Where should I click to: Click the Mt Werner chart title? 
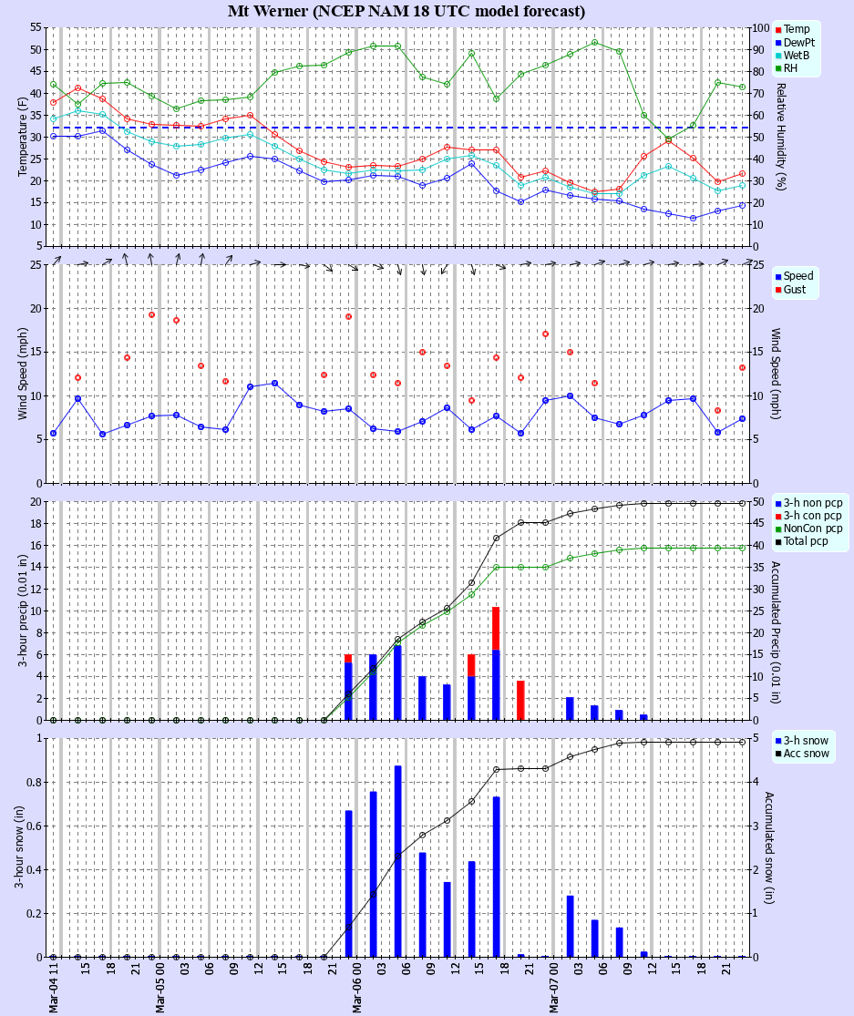[x=406, y=11]
